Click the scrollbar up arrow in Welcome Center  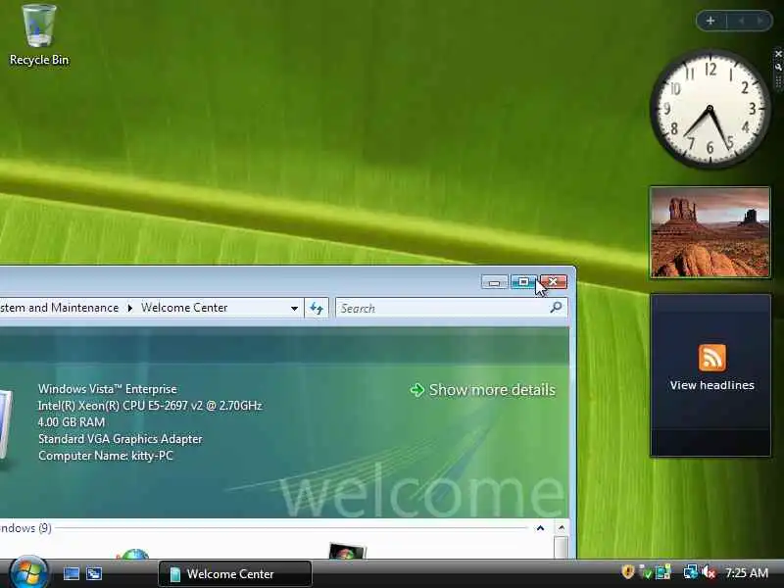click(561, 528)
